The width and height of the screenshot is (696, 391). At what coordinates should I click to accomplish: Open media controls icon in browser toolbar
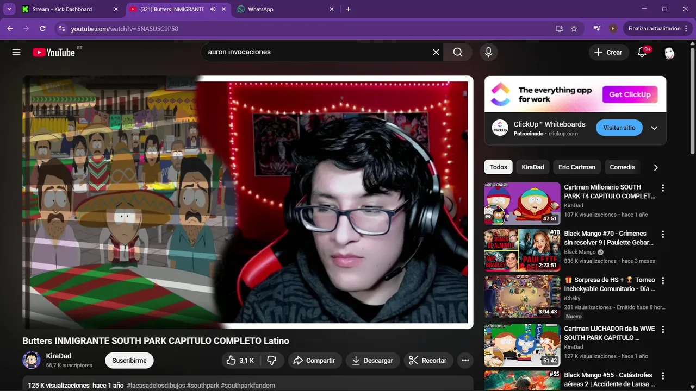(x=597, y=28)
